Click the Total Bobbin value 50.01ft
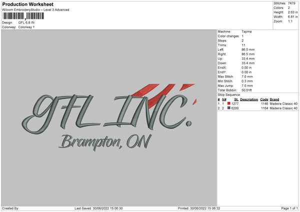 246,90
